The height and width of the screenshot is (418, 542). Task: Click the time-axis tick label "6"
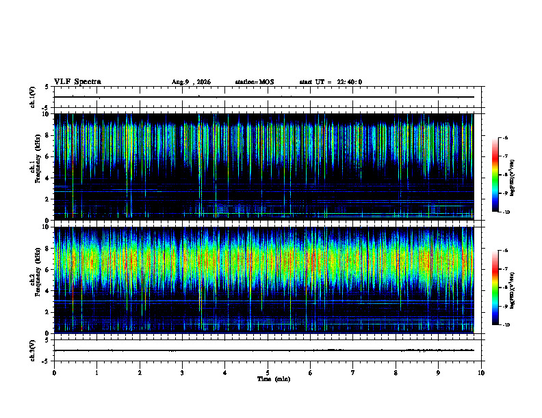(x=311, y=373)
